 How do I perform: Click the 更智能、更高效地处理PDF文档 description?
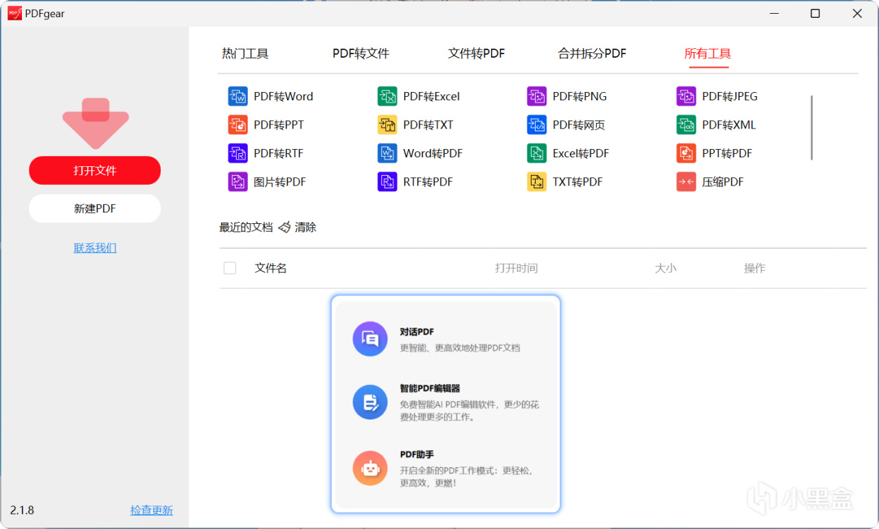click(x=460, y=348)
